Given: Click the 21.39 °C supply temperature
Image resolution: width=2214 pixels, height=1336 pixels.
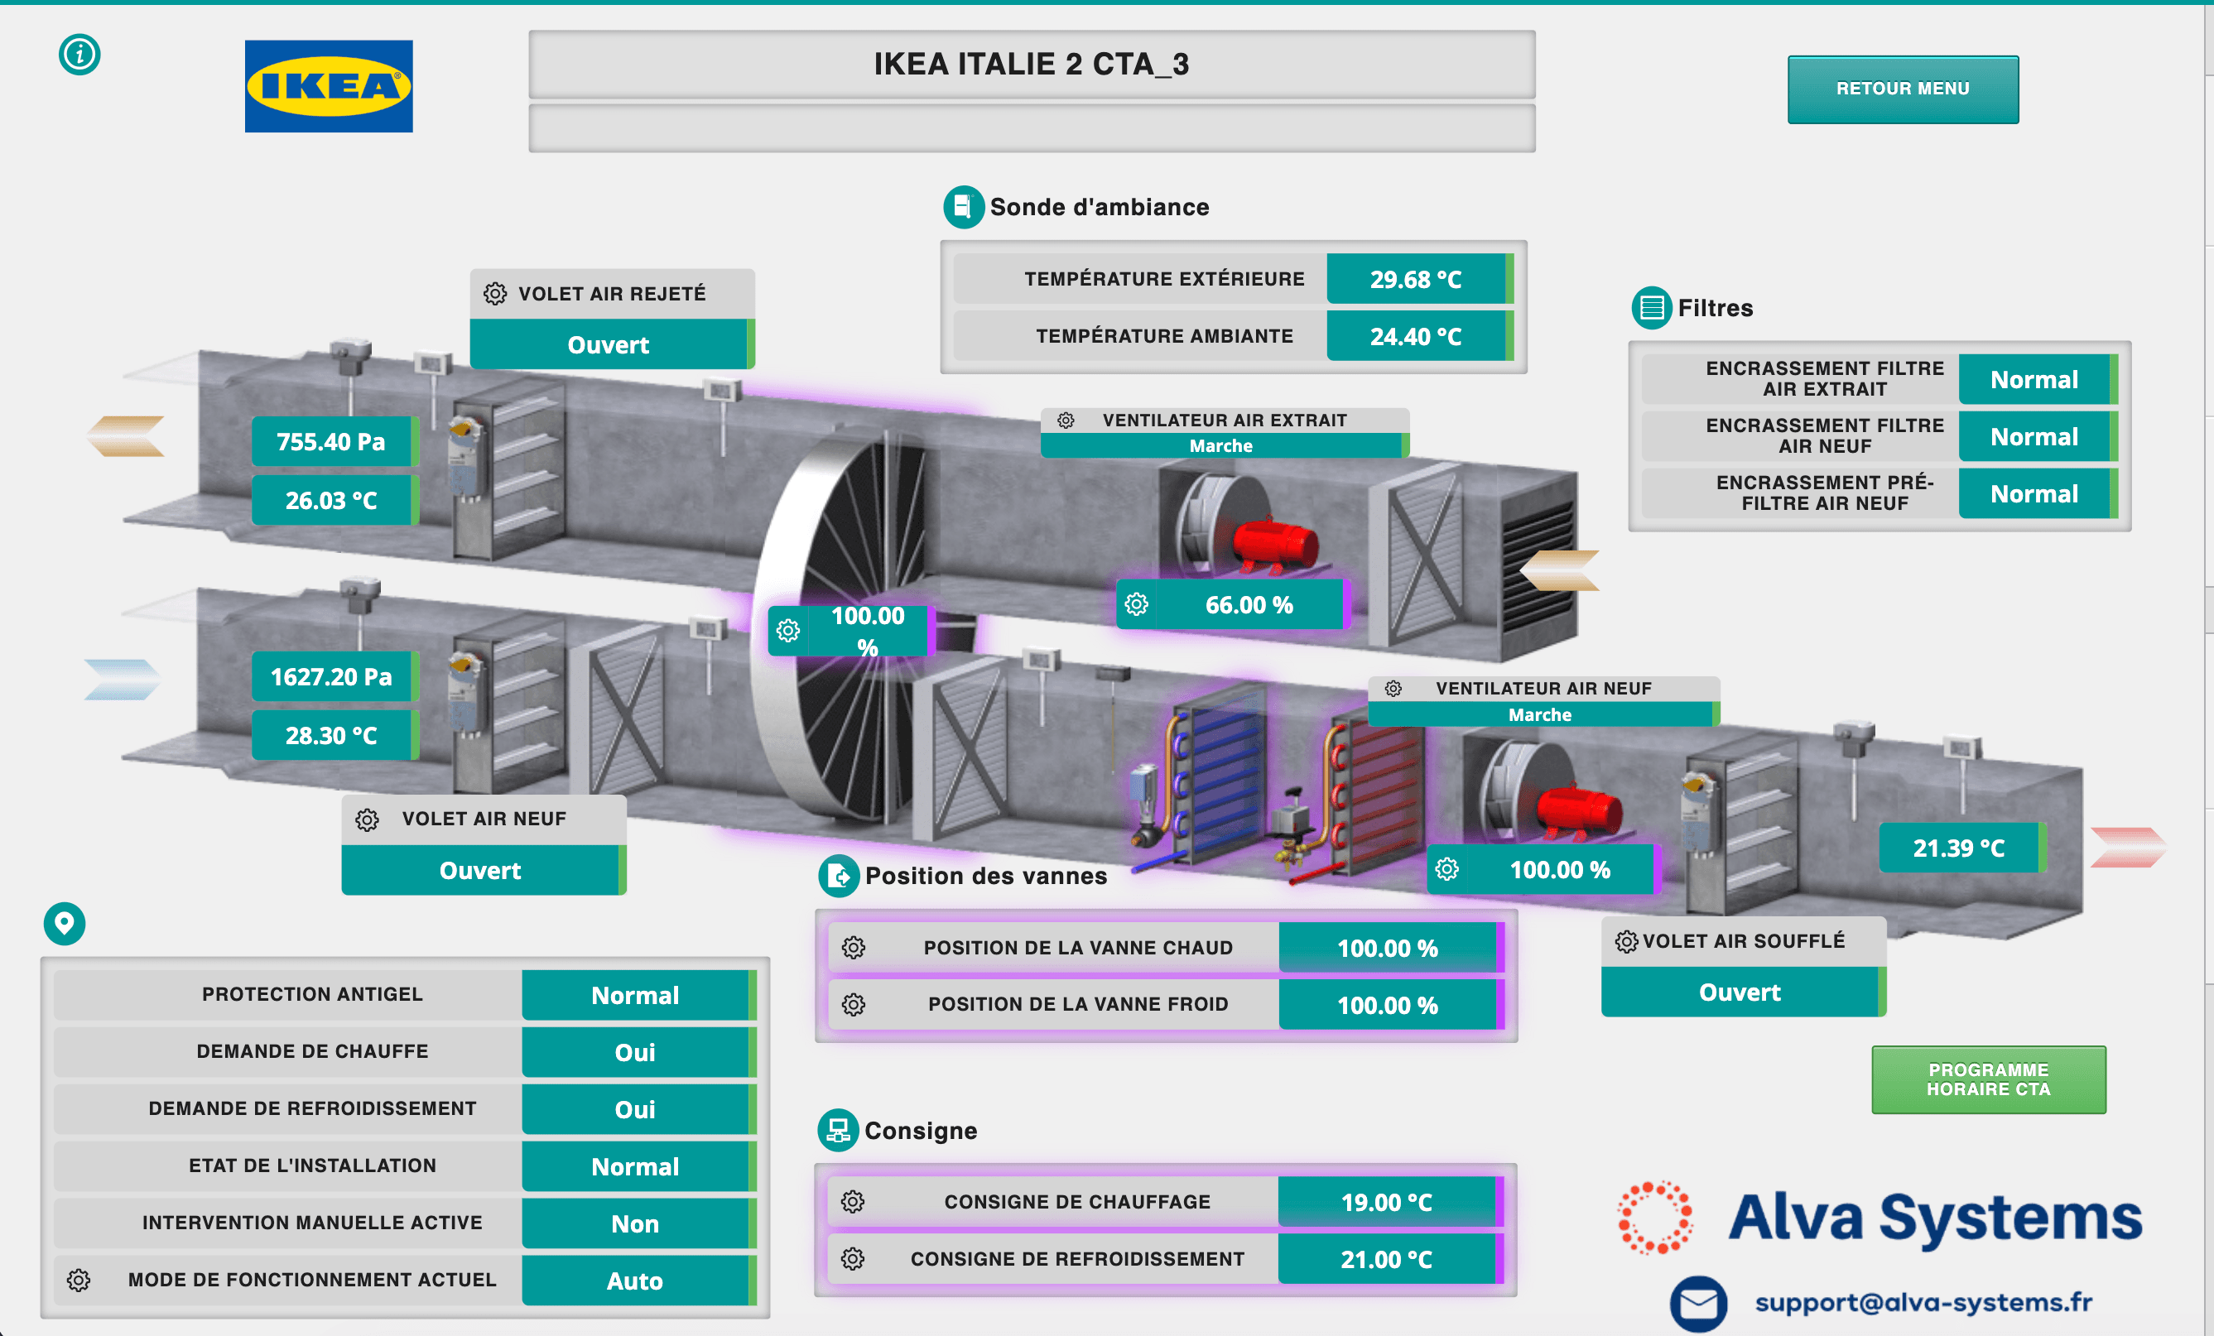Looking at the screenshot, I should pos(1962,848).
